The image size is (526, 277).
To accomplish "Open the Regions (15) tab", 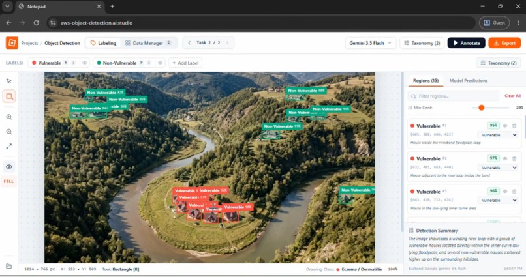I will pyautogui.click(x=425, y=81).
